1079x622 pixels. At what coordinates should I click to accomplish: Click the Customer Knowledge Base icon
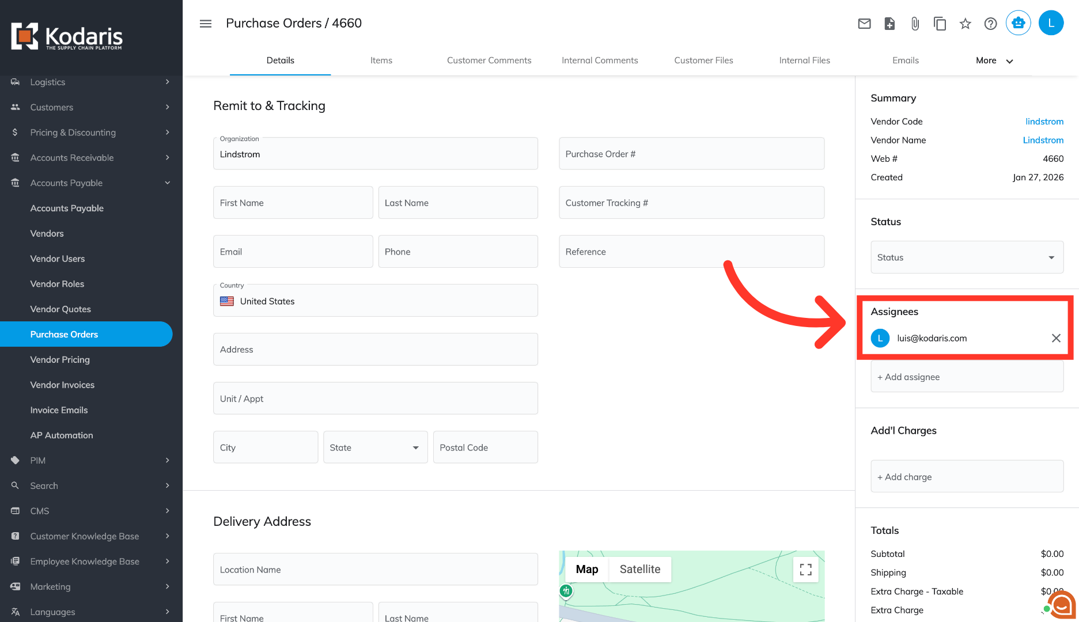point(16,536)
